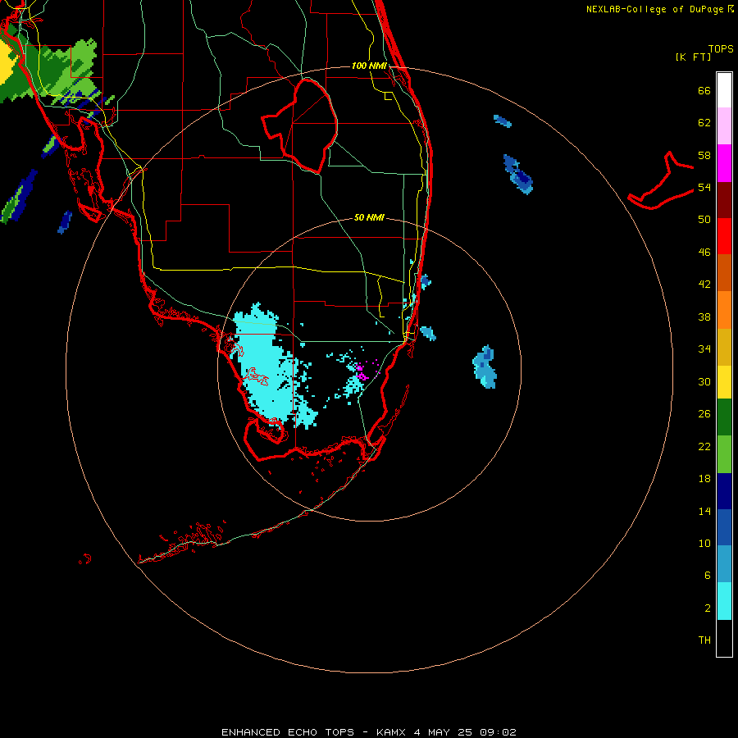This screenshot has height=738, width=738.
Task: Select the light pink legend swatch near 62
Action: coord(724,125)
